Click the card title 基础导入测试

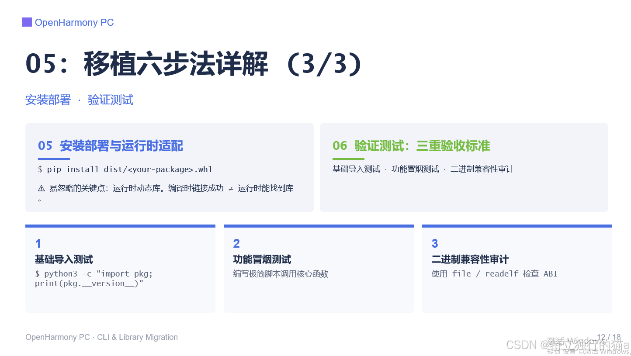click(x=64, y=259)
